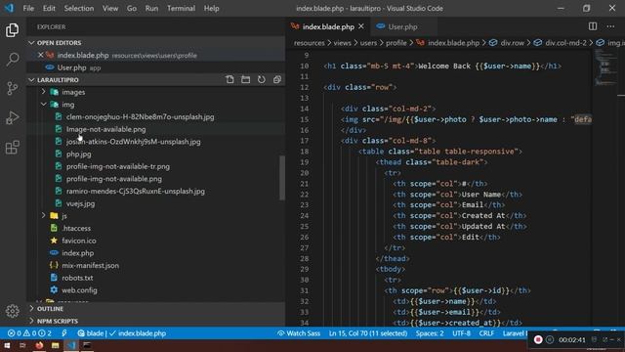Open the Help menu
The height and width of the screenshot is (352, 625).
pos(211,8)
